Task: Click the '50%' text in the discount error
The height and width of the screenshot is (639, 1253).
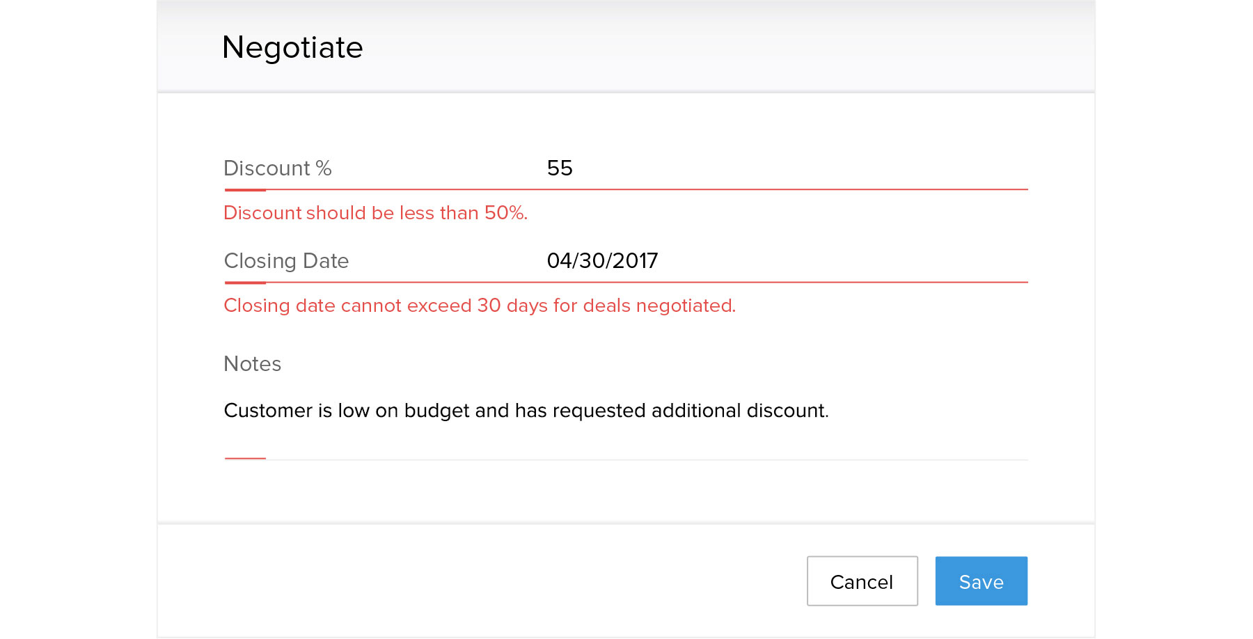Action: pos(505,212)
